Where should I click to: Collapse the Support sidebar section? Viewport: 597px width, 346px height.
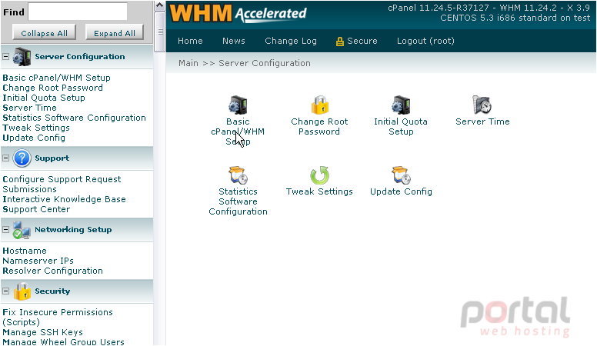pos(5,158)
